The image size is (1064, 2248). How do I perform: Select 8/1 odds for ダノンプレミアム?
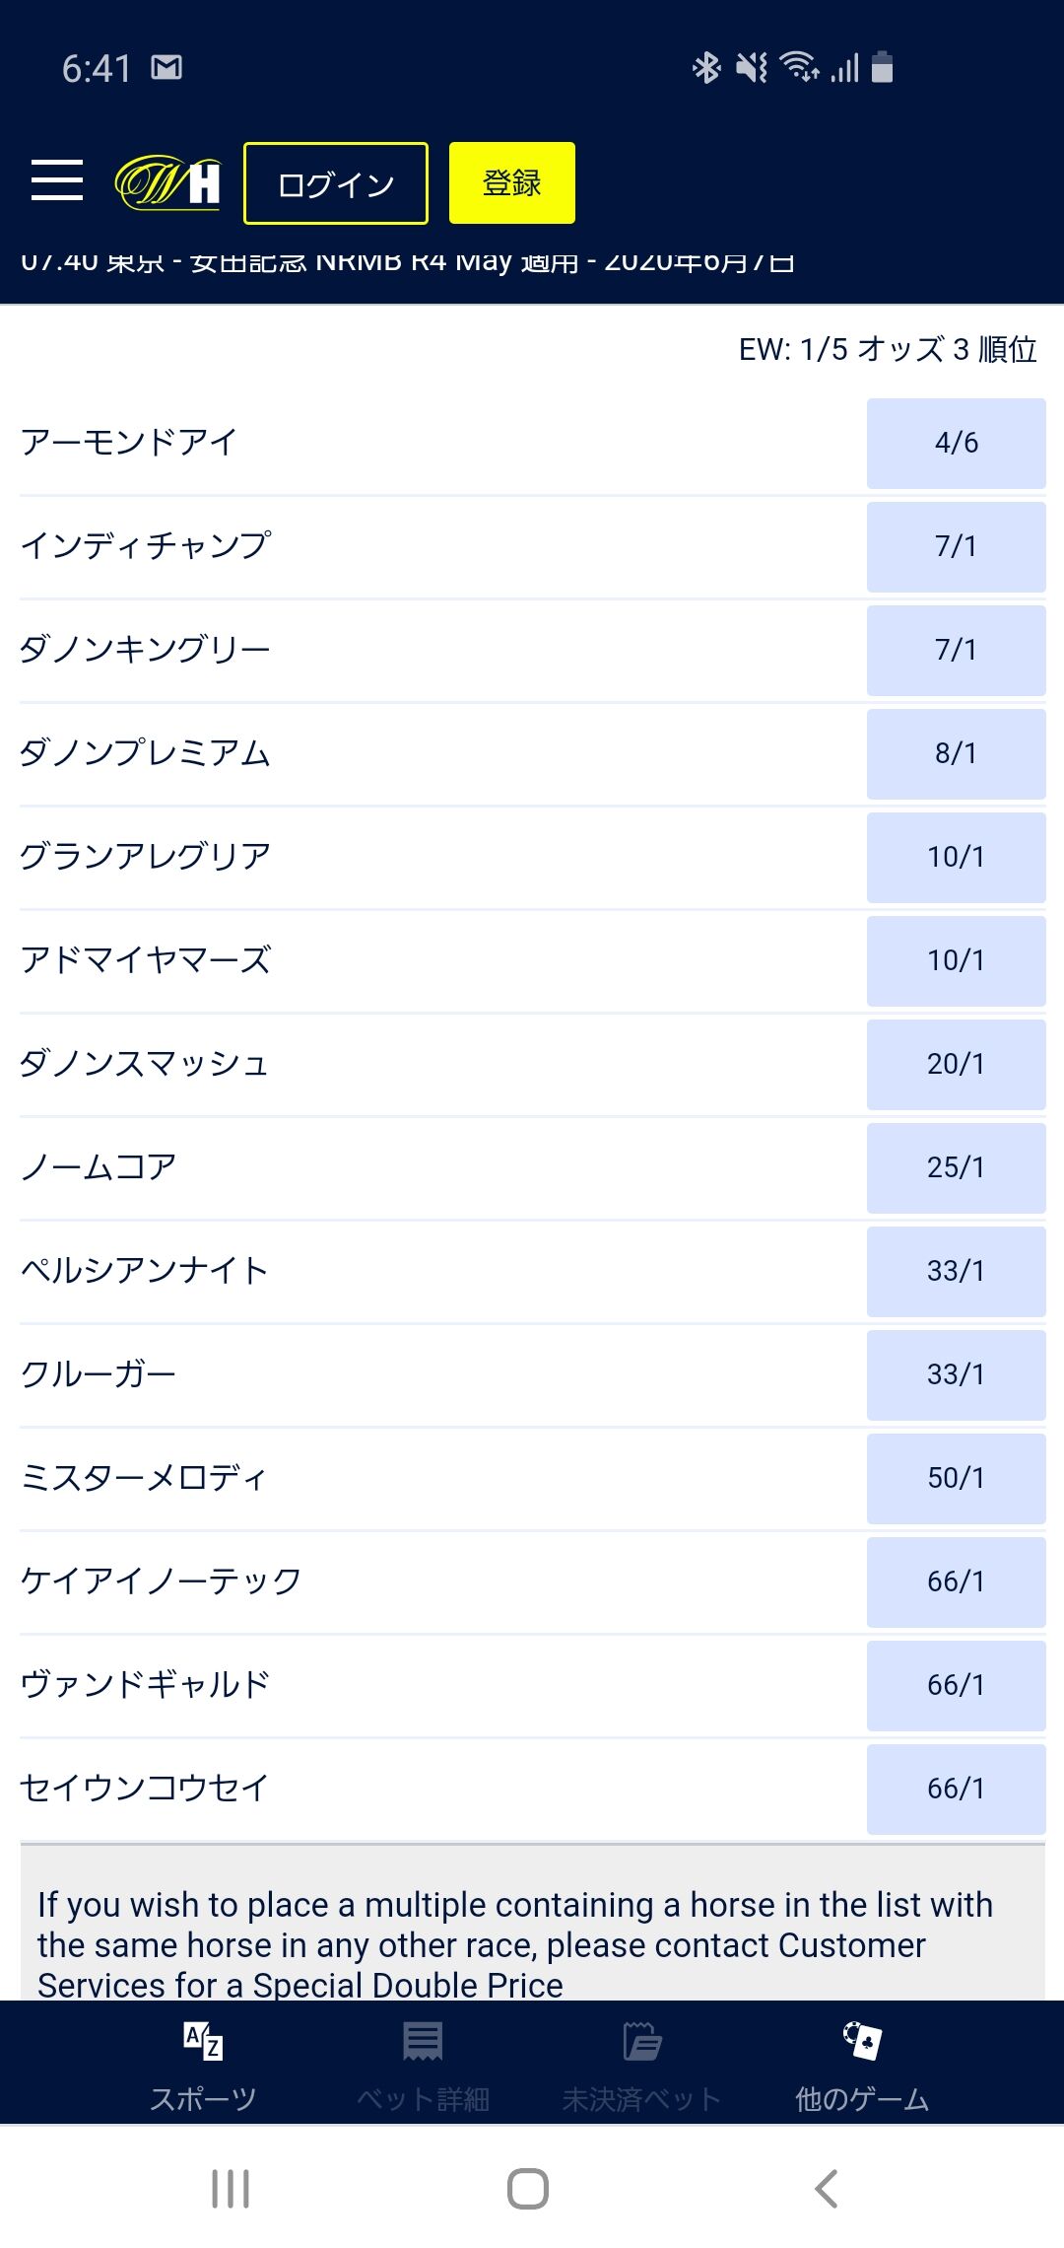point(956,753)
